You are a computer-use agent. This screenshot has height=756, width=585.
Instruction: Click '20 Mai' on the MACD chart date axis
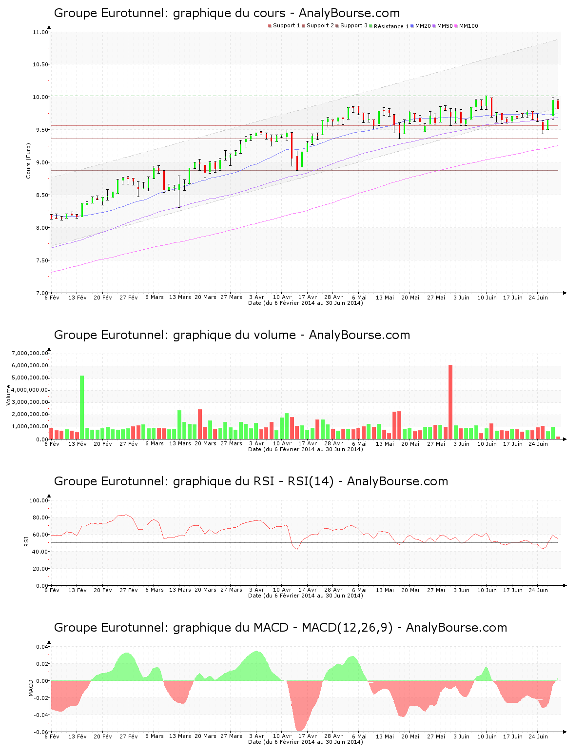click(410, 736)
